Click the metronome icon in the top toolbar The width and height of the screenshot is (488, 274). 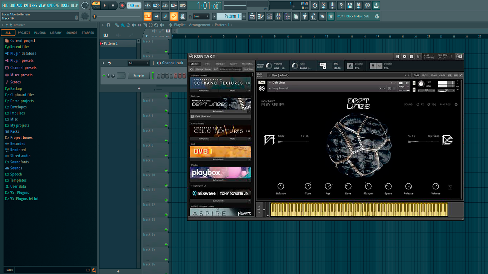[148, 6]
